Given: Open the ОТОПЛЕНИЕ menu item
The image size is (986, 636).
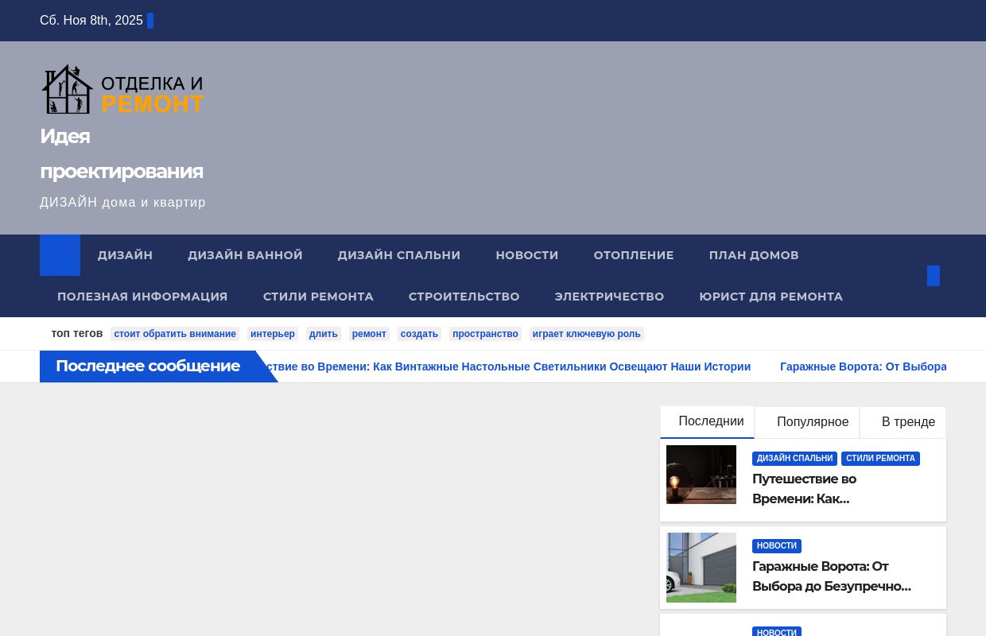Looking at the screenshot, I should pyautogui.click(x=634, y=255).
